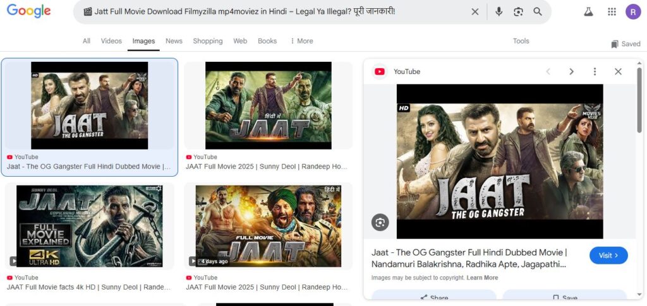Screen dimensions: 647x306
Task: Expand the More search categories menu
Action: [301, 41]
